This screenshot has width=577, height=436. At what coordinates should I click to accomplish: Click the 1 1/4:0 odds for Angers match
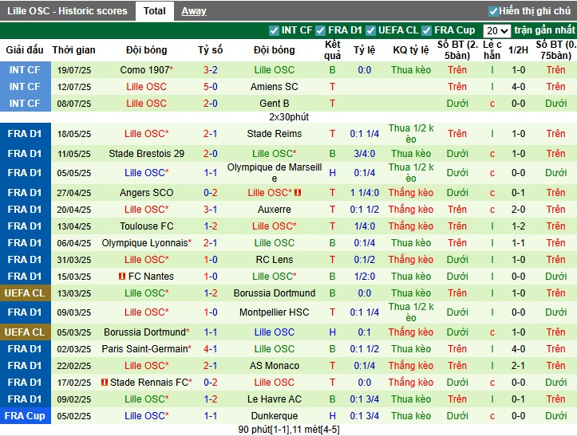pos(364,192)
